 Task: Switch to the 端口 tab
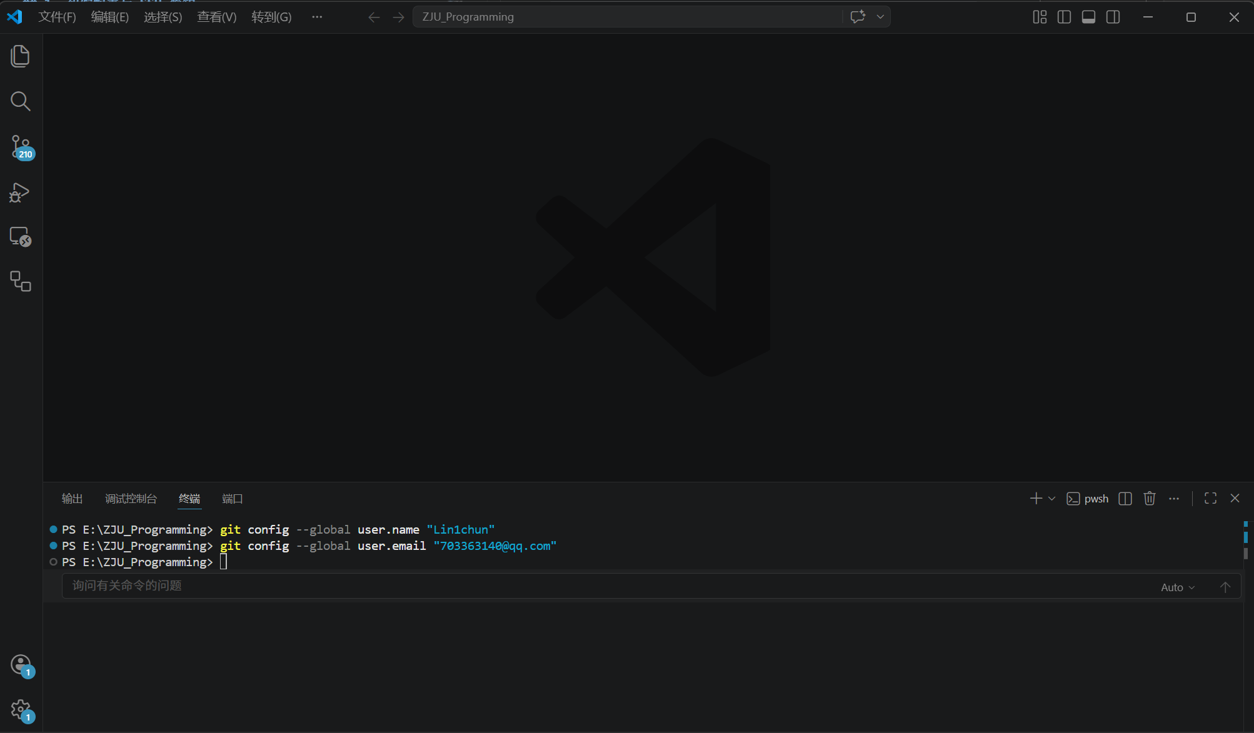(232, 499)
